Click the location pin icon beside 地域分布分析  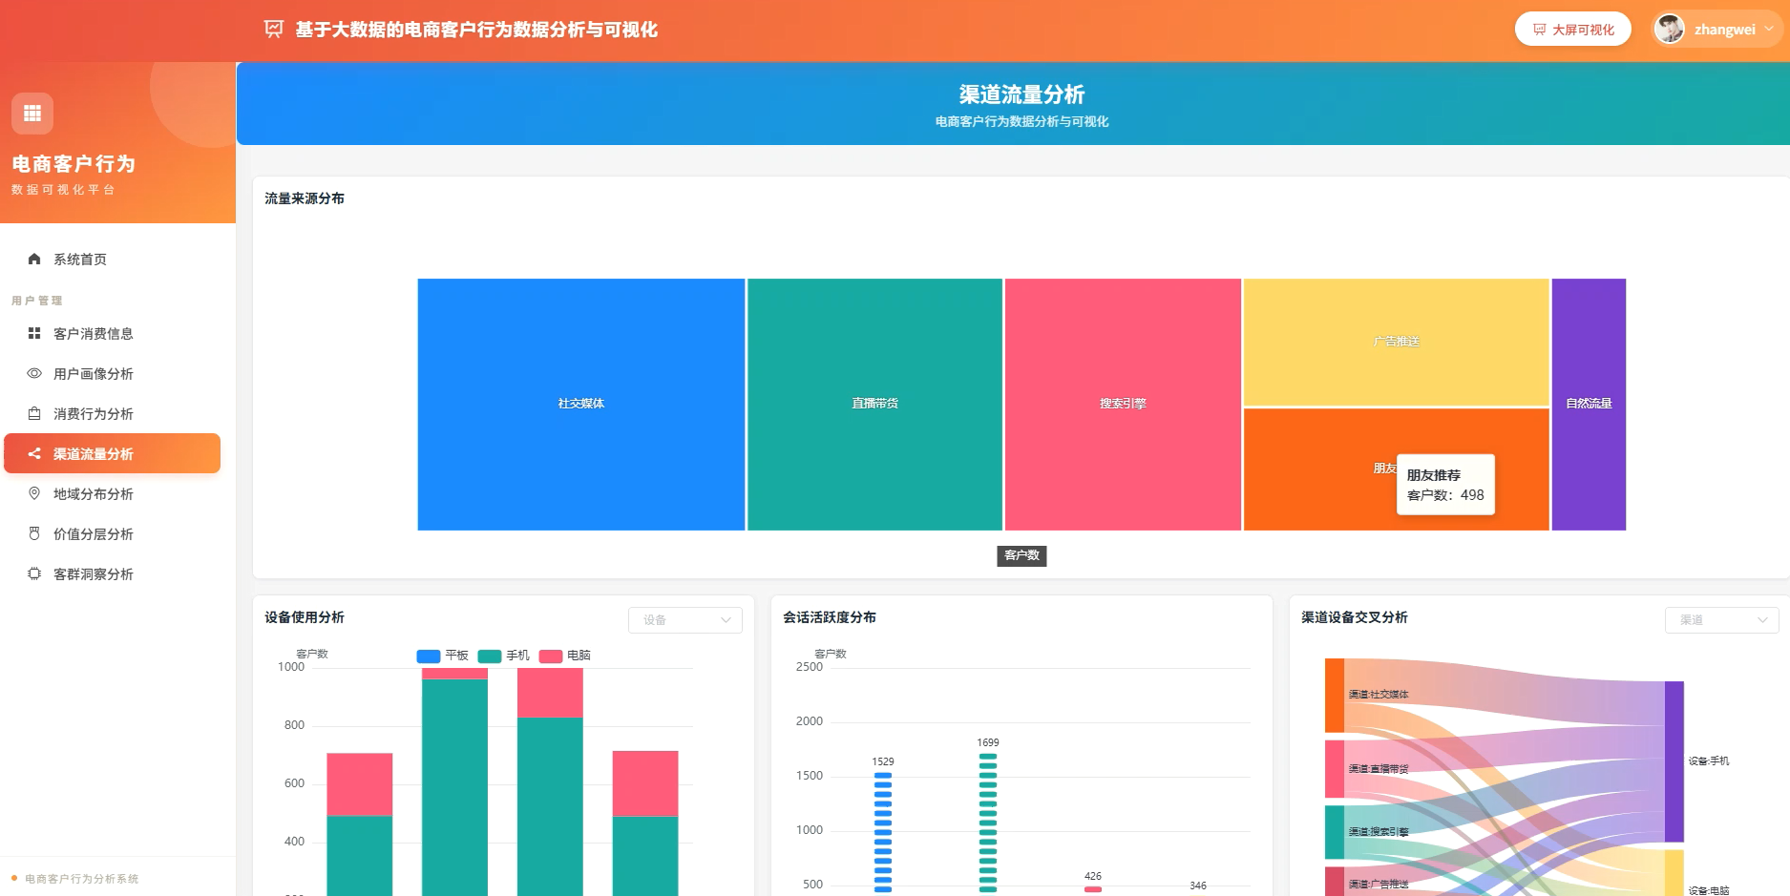pos(34,493)
